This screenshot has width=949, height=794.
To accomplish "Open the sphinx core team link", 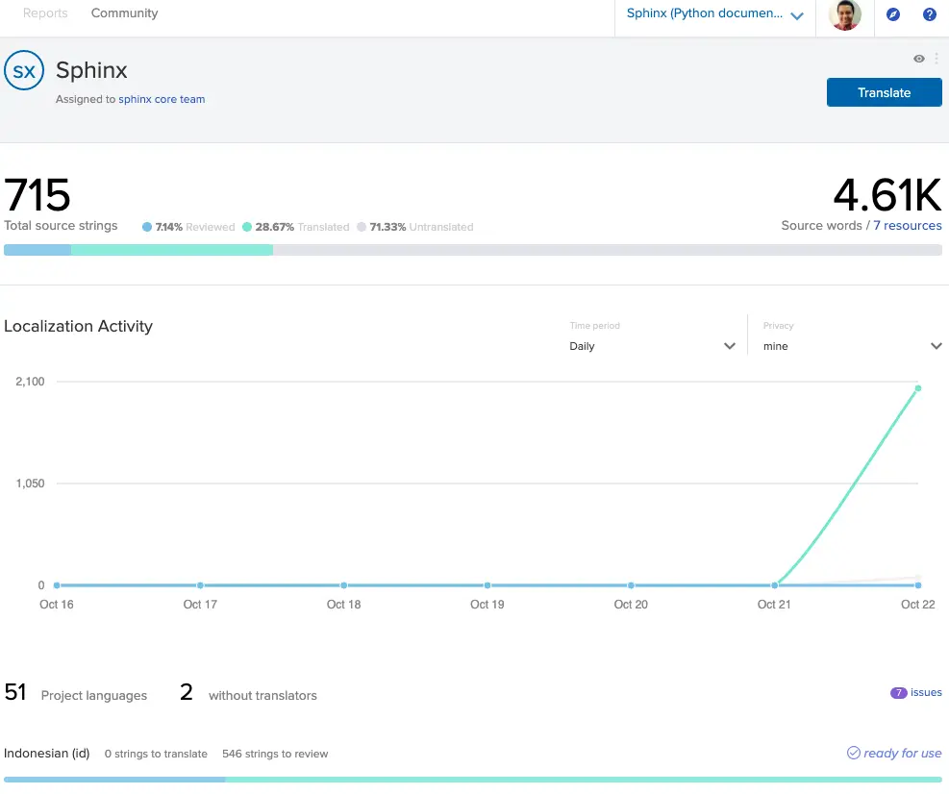I will [162, 99].
